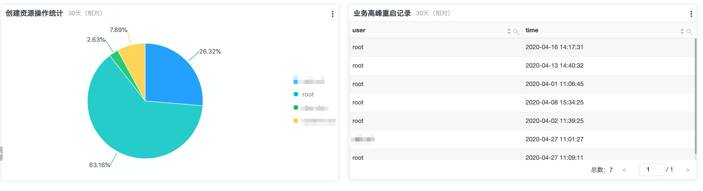The height and width of the screenshot is (191, 703).
Task: Toggle the yellow legend entry in the pie chart
Action: (x=314, y=121)
